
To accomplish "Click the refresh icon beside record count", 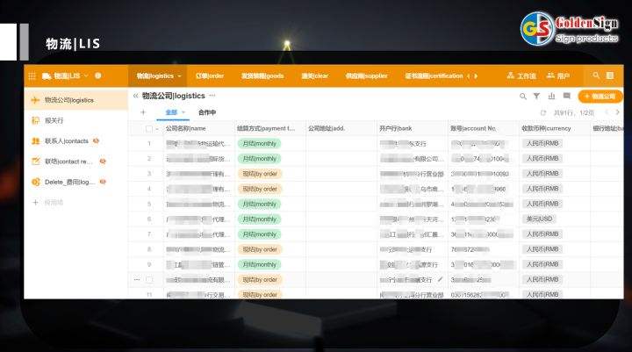I will pos(543,112).
